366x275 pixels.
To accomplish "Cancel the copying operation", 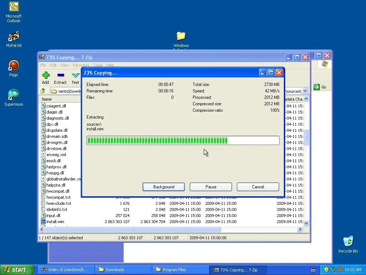I will point(258,187).
